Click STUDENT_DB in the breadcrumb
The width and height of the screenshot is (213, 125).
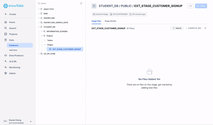click(x=109, y=6)
